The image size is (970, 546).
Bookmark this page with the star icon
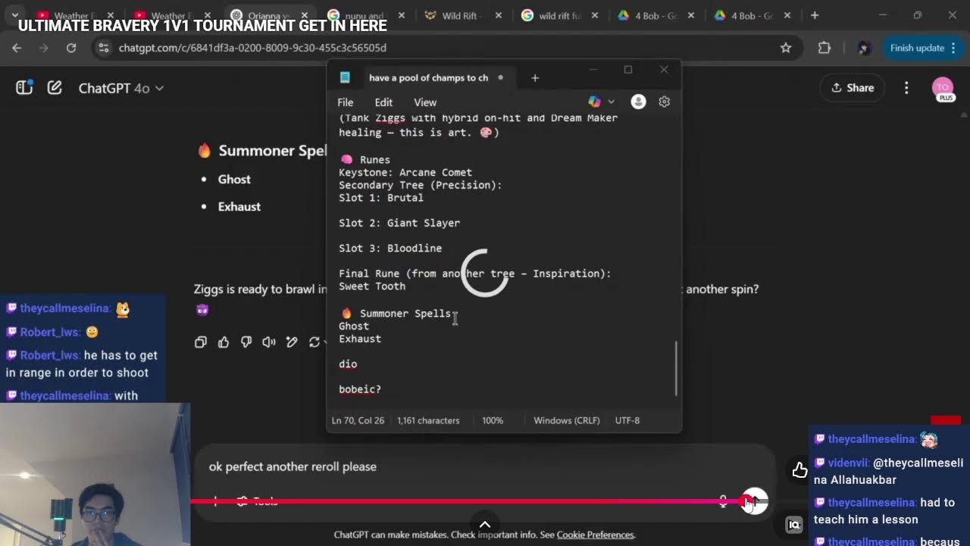[786, 48]
